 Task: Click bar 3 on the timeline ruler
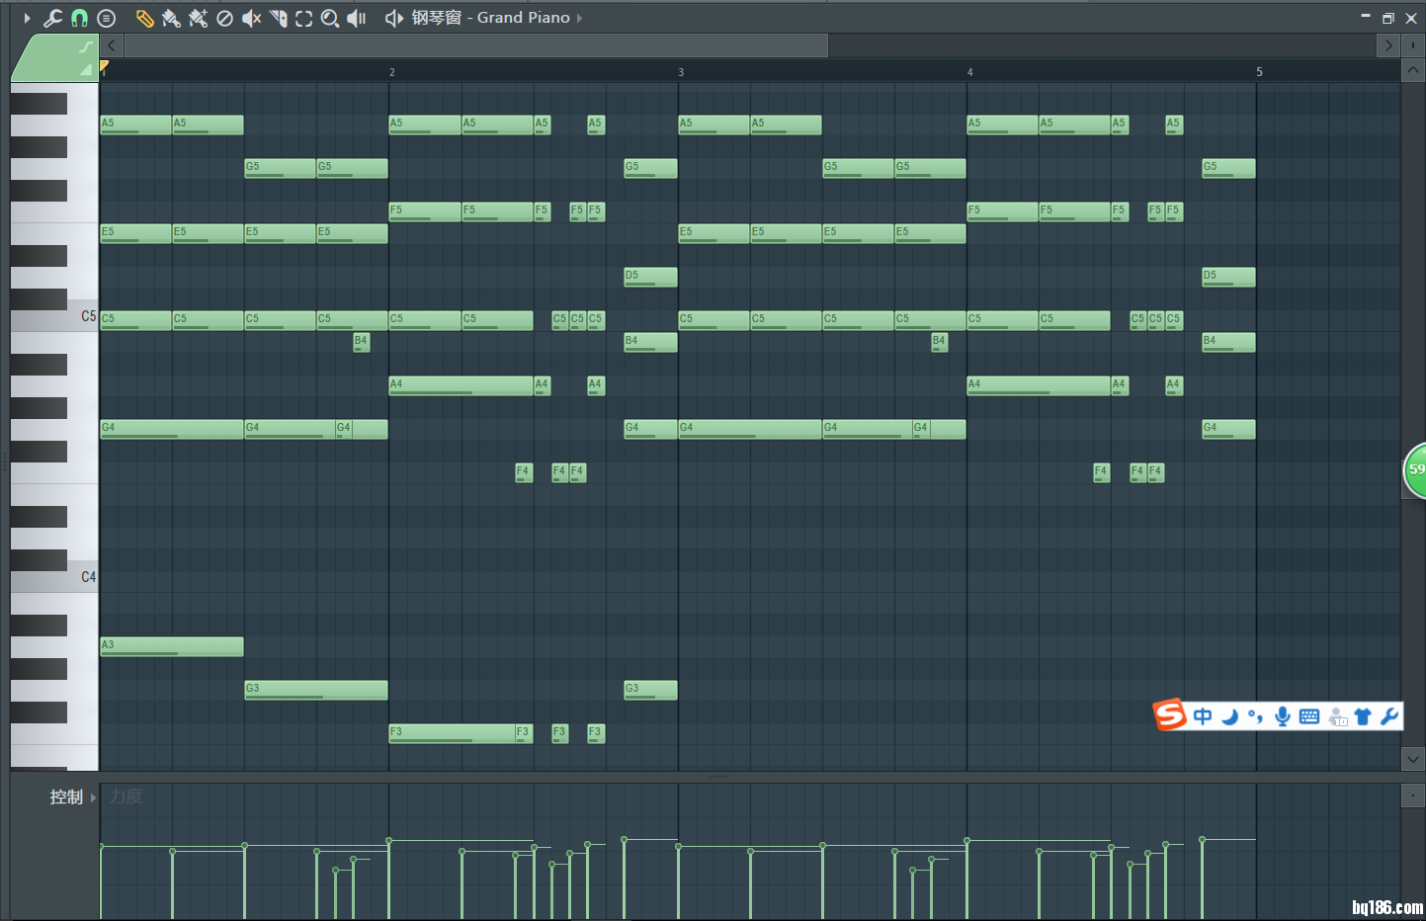[681, 72]
